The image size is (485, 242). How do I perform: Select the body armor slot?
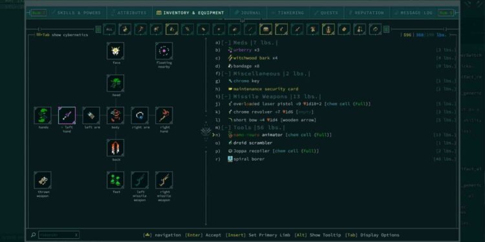pos(115,116)
